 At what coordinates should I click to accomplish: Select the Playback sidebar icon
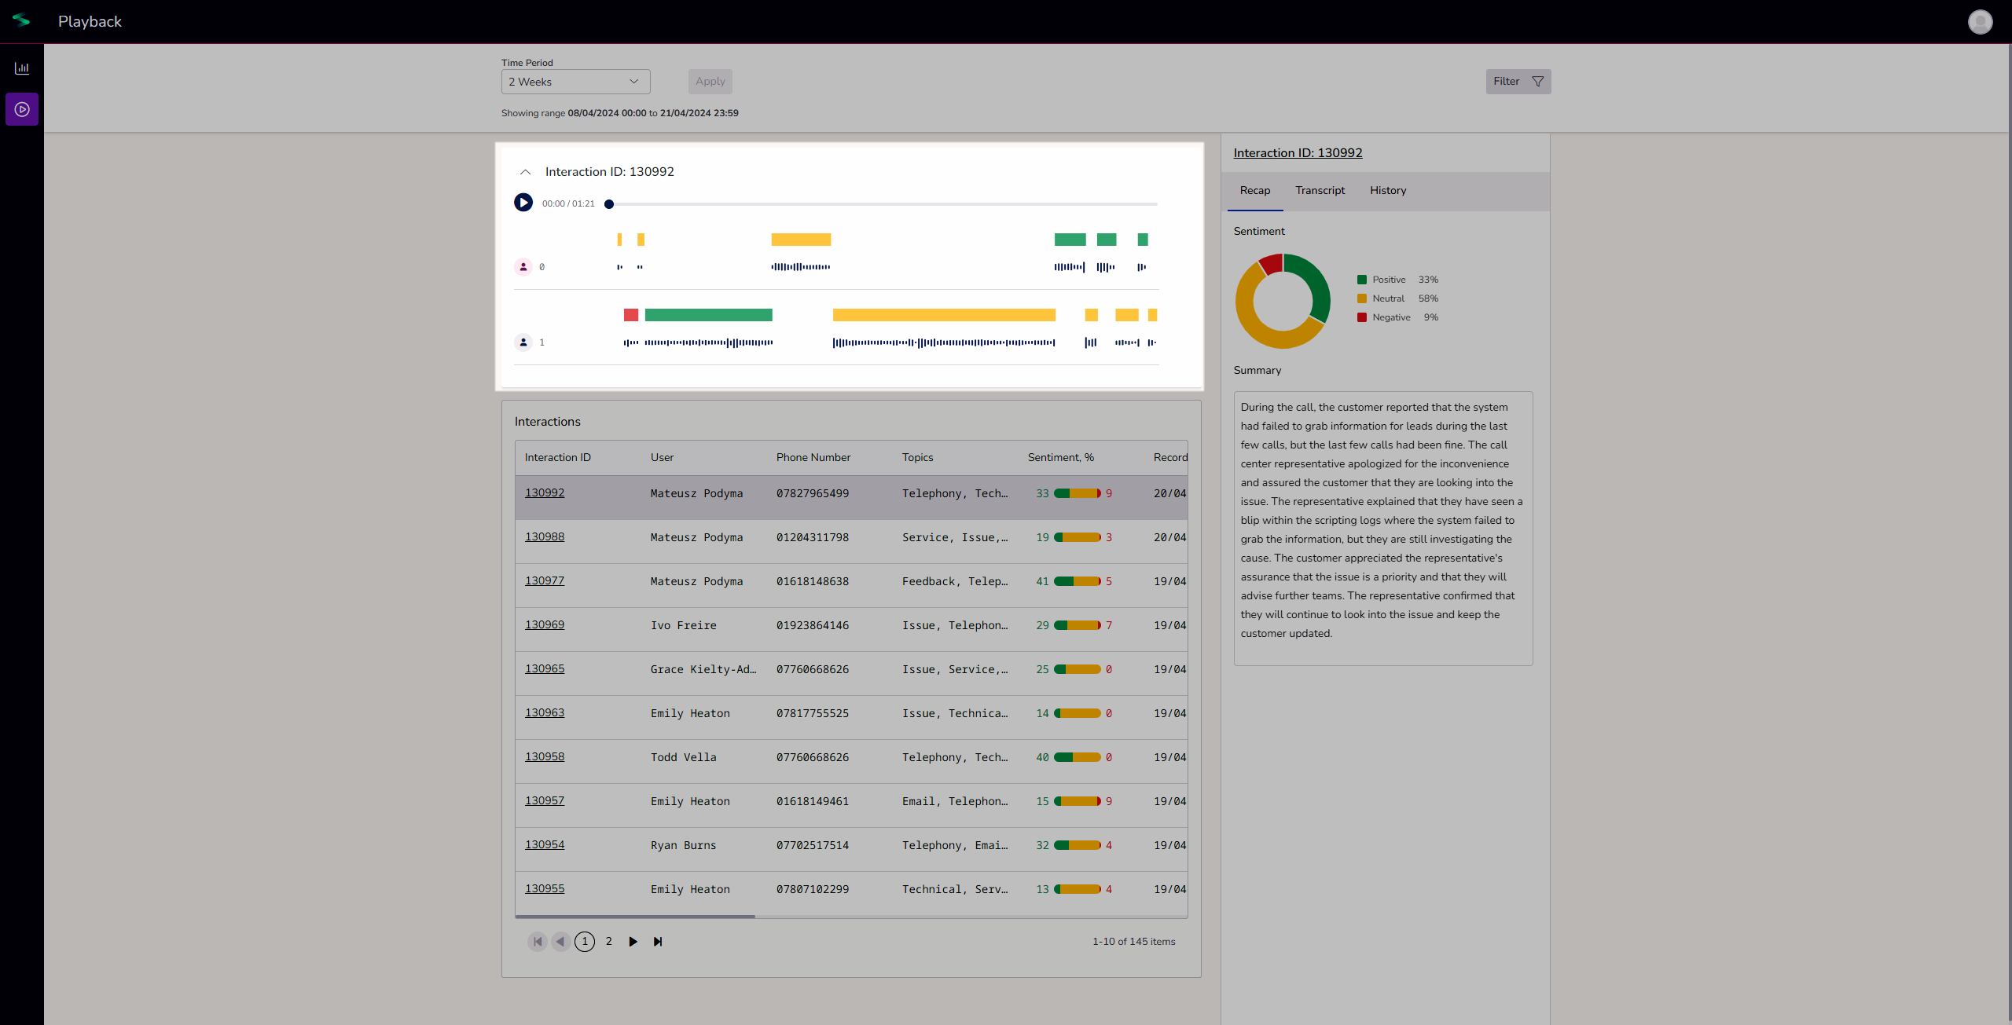(x=22, y=109)
